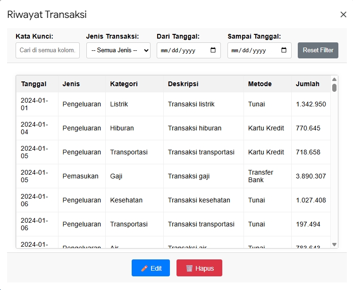
Task: Click the Transaksi kesehatan description cell
Action: [203, 200]
